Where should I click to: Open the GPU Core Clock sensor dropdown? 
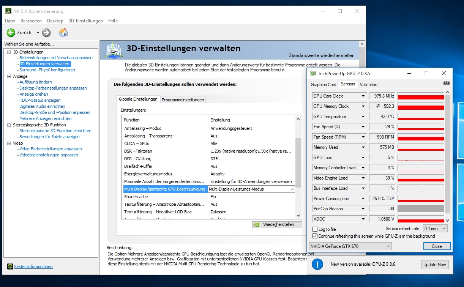tap(363, 96)
